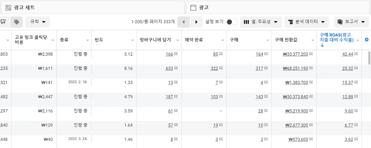This screenshot has height=148, width=371.
Task: Sort by 빈도 column header
Action: point(99,40)
